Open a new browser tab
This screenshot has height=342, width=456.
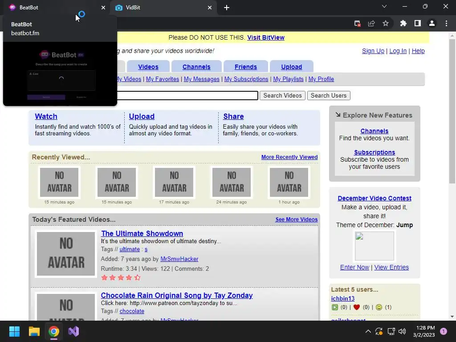(x=227, y=8)
